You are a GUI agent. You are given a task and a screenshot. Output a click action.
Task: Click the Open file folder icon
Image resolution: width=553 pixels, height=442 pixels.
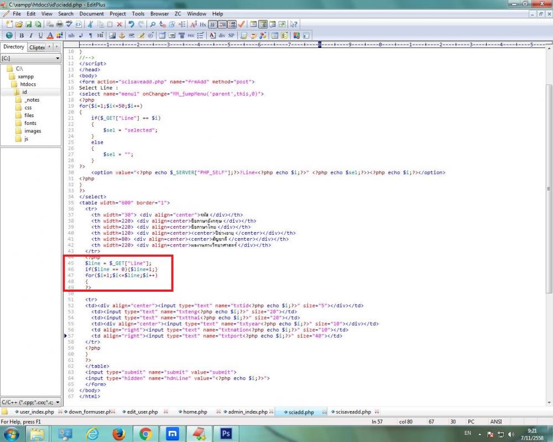19,24
